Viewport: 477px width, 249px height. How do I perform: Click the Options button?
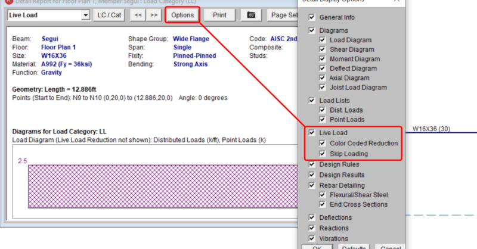[x=182, y=14]
